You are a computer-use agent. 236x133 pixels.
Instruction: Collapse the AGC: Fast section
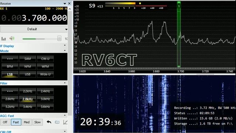65,115
